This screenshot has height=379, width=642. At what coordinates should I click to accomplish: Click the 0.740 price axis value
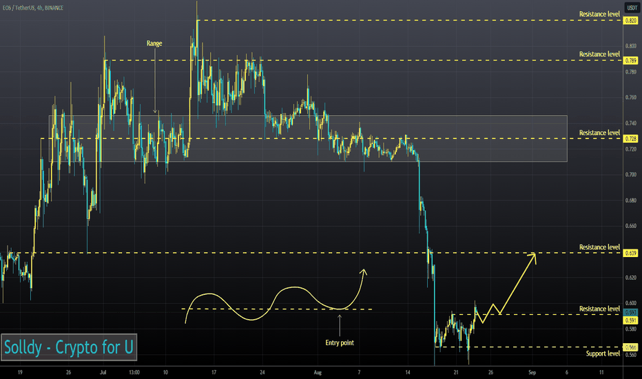click(x=630, y=123)
